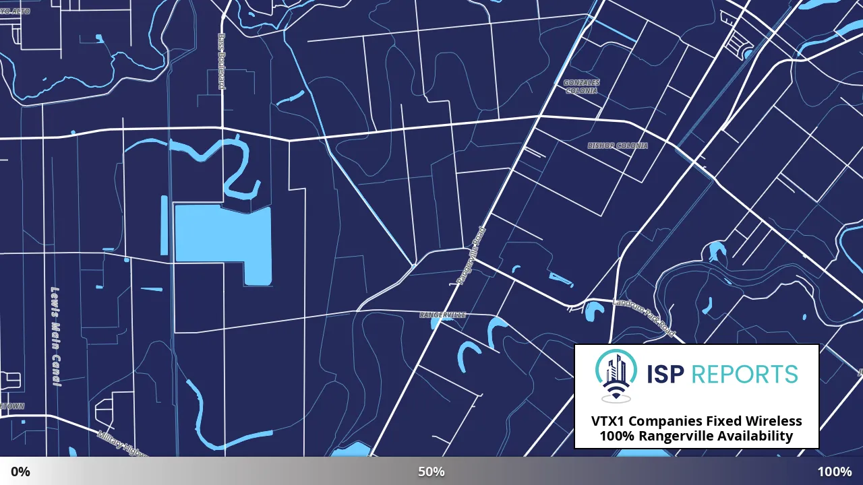Click the 50% label on the gradient scale
The width and height of the screenshot is (863, 485).
(431, 472)
